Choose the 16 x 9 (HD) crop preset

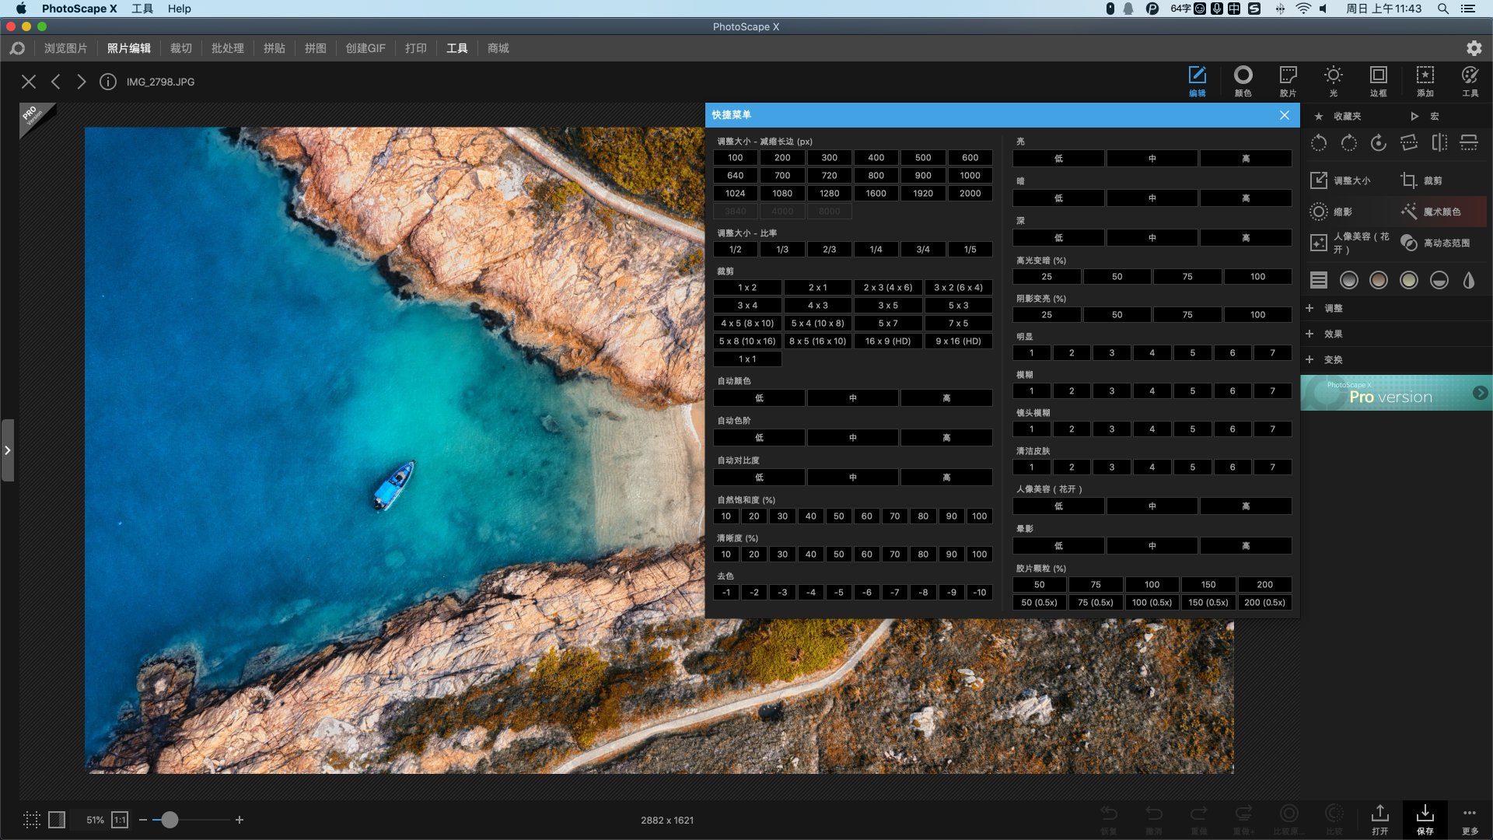pyautogui.click(x=887, y=341)
